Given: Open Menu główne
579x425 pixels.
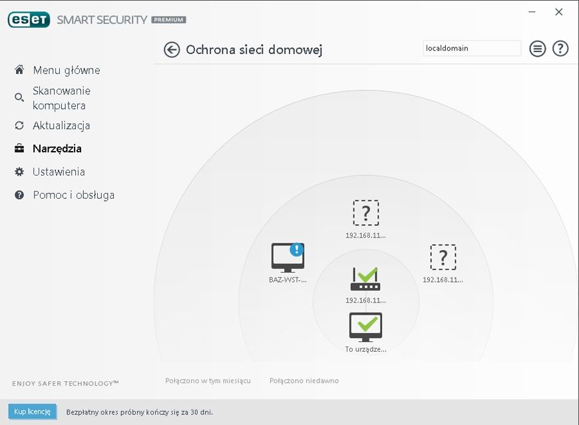Looking at the screenshot, I should tap(67, 70).
